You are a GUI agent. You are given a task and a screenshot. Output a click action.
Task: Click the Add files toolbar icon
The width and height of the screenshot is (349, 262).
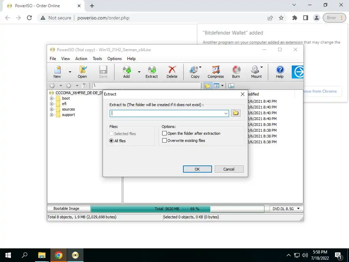tap(127, 72)
